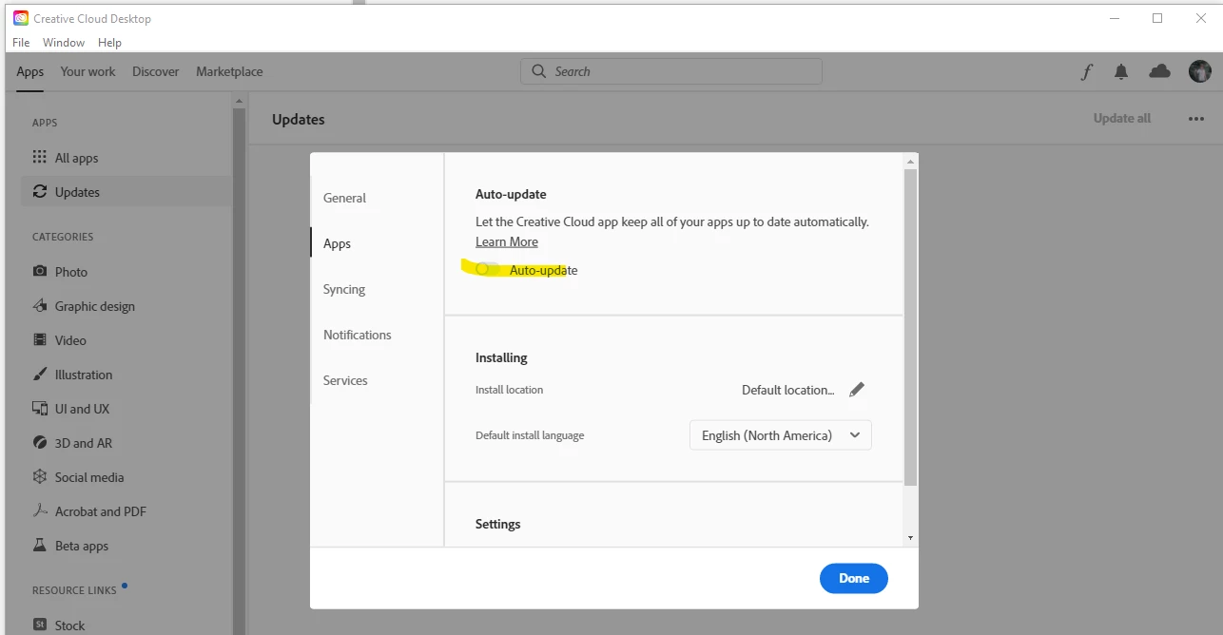The height and width of the screenshot is (635, 1223).
Task: Click the RESOURCE LINKS heading
Action: tap(74, 590)
